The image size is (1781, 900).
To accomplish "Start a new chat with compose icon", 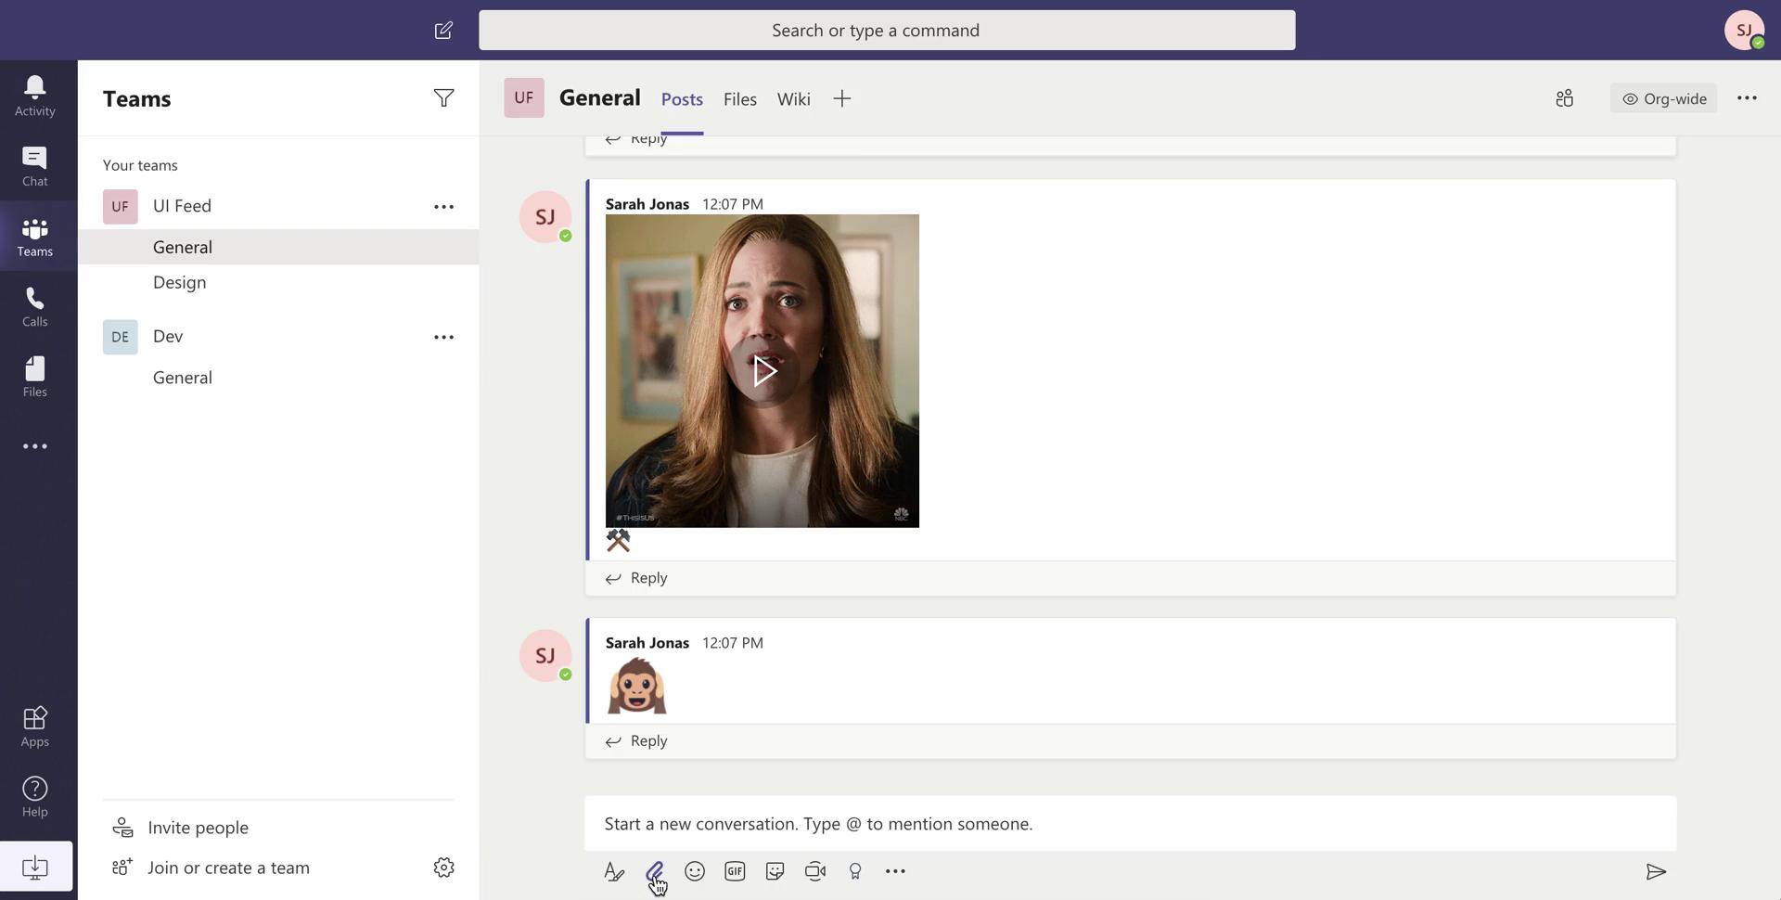I will 443,31.
